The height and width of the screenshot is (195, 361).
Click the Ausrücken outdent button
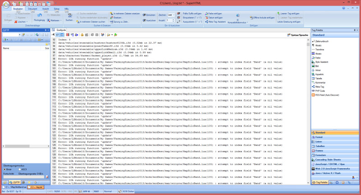(x=149, y=20)
